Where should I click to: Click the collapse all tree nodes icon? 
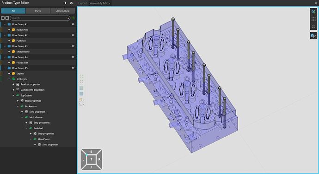[3, 18]
